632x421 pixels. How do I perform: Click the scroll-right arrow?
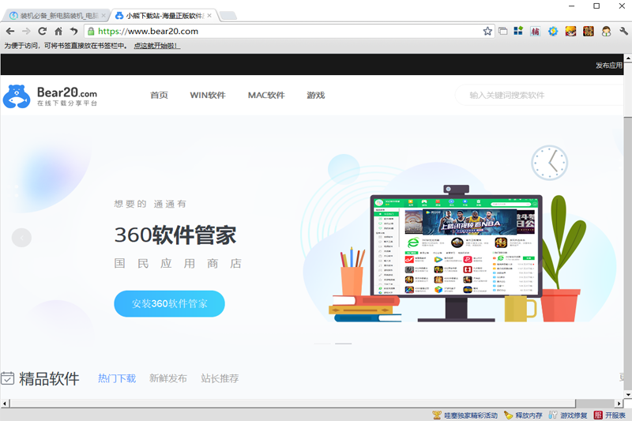(x=619, y=404)
